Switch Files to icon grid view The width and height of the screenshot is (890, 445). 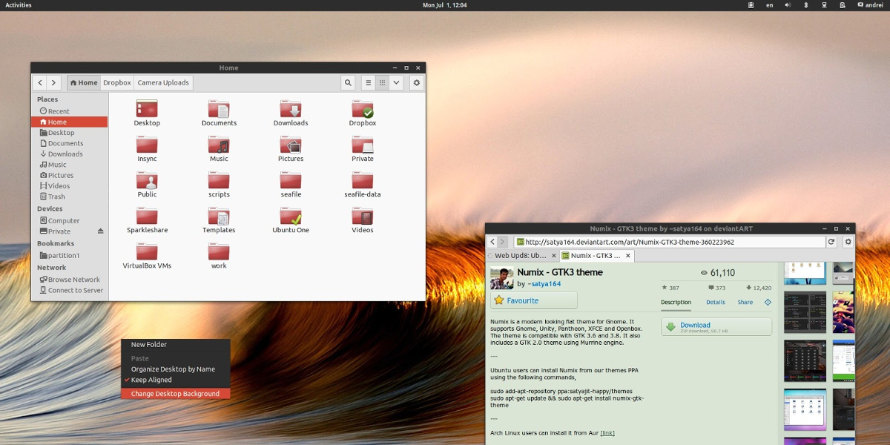(x=382, y=82)
